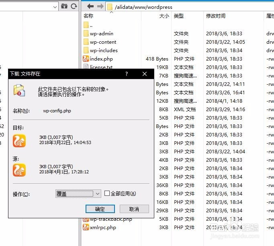Click the XML 文档 type cell
Image resolution: width=274 pixels, height=246 pixels.
point(185,110)
